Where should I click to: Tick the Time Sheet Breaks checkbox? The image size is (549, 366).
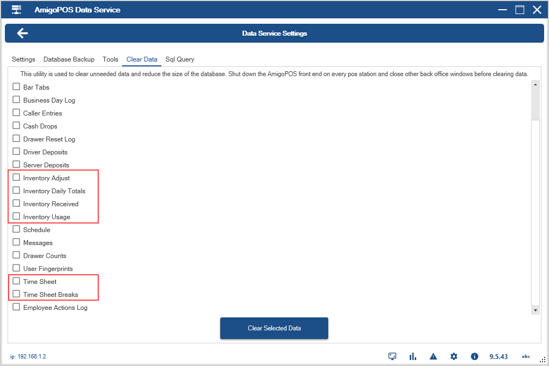pyautogui.click(x=16, y=294)
